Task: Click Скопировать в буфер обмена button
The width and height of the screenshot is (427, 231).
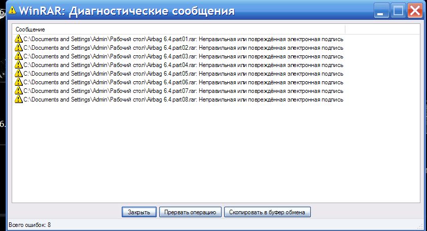Action: [267, 212]
